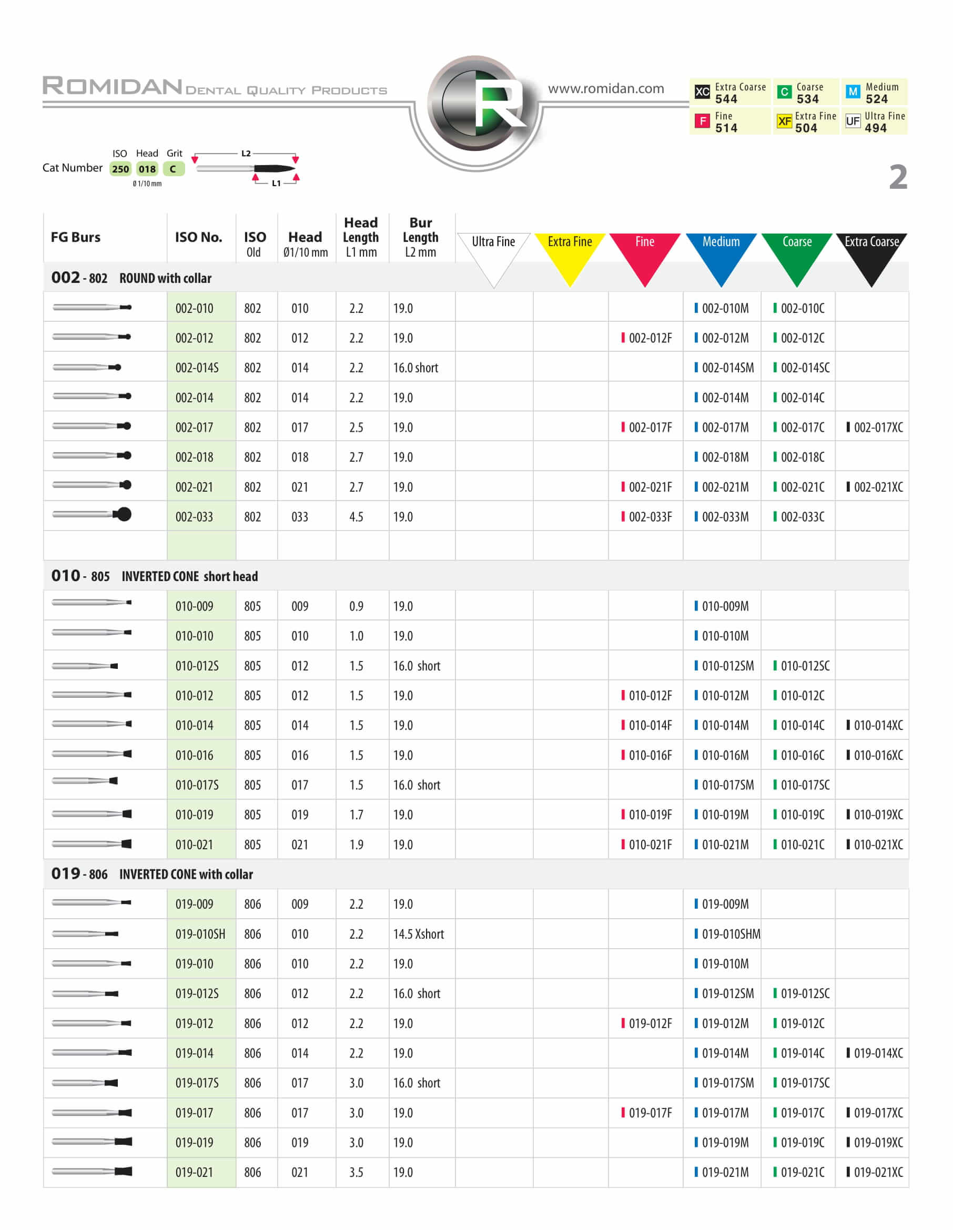
Task: Click the yellow XF Extra Fine 504 icon
Action: [784, 121]
